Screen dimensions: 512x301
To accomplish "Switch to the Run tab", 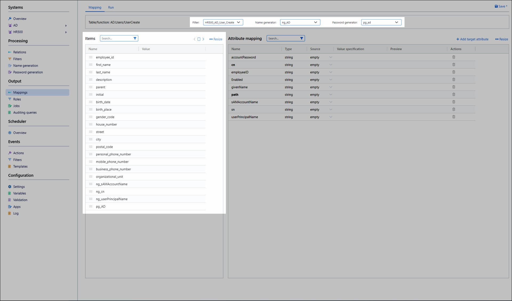I will [x=111, y=7].
